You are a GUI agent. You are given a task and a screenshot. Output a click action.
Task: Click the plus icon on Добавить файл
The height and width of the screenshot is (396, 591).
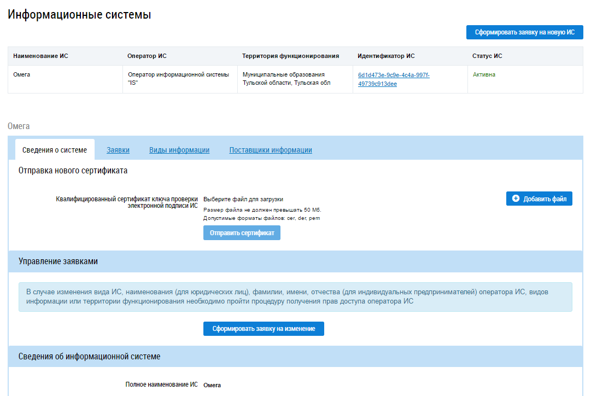pyautogui.click(x=516, y=199)
